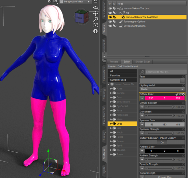Select the pan camera tool icon

pyautogui.click(x=95, y=13)
